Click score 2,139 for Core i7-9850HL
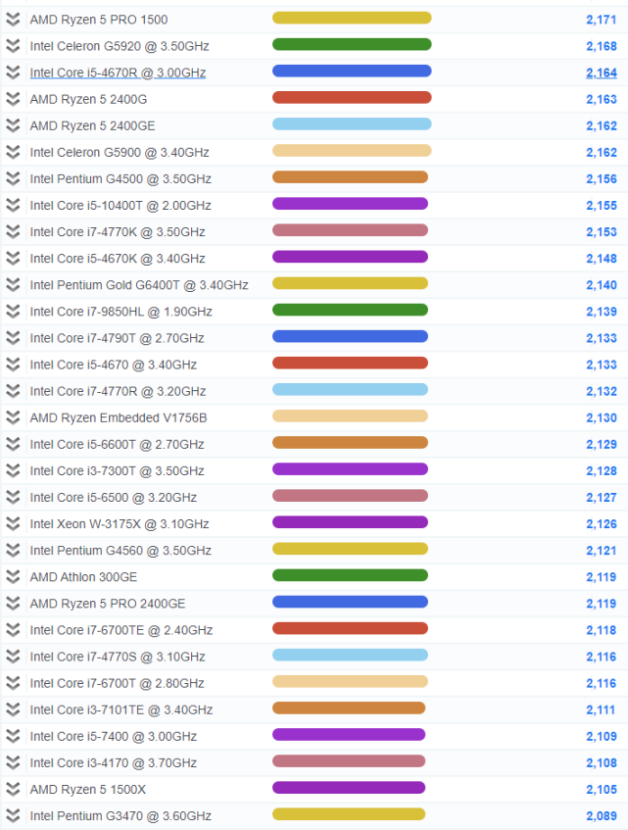Image resolution: width=628 pixels, height=830 pixels. point(601,312)
